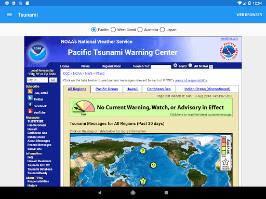Open the About Messages link
The height and width of the screenshot is (199, 266).
click(38, 141)
